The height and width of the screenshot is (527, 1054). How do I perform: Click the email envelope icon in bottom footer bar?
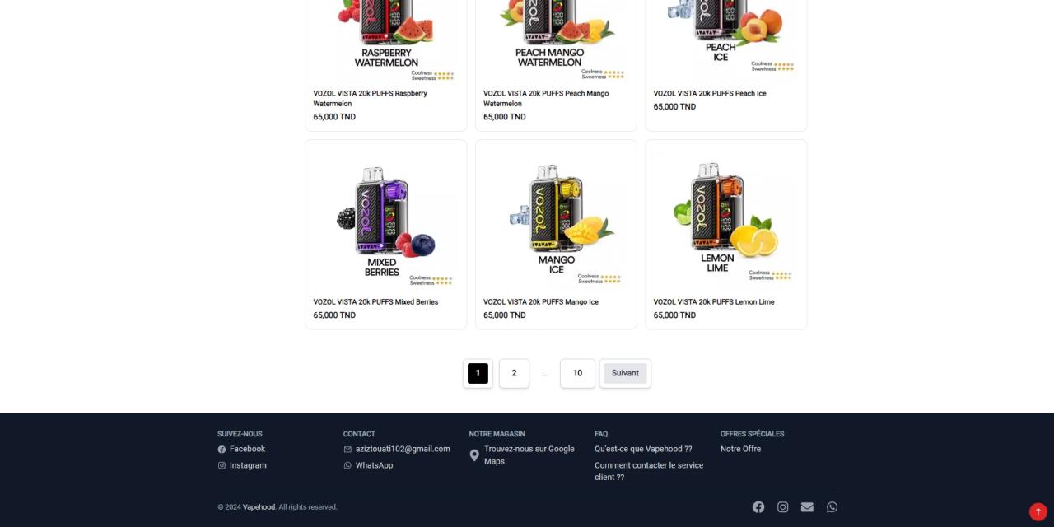[x=807, y=507]
